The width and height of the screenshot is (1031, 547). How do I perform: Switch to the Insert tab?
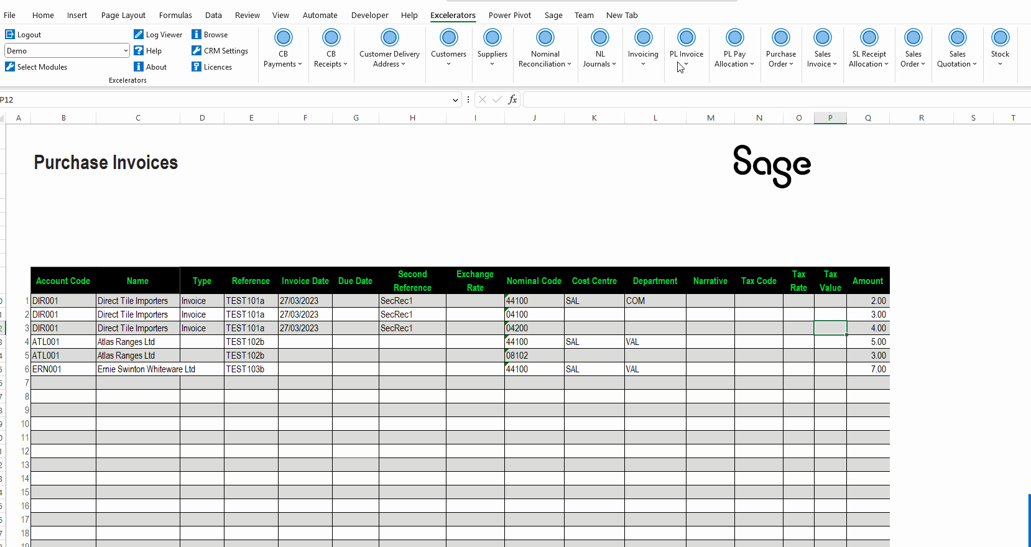[77, 15]
